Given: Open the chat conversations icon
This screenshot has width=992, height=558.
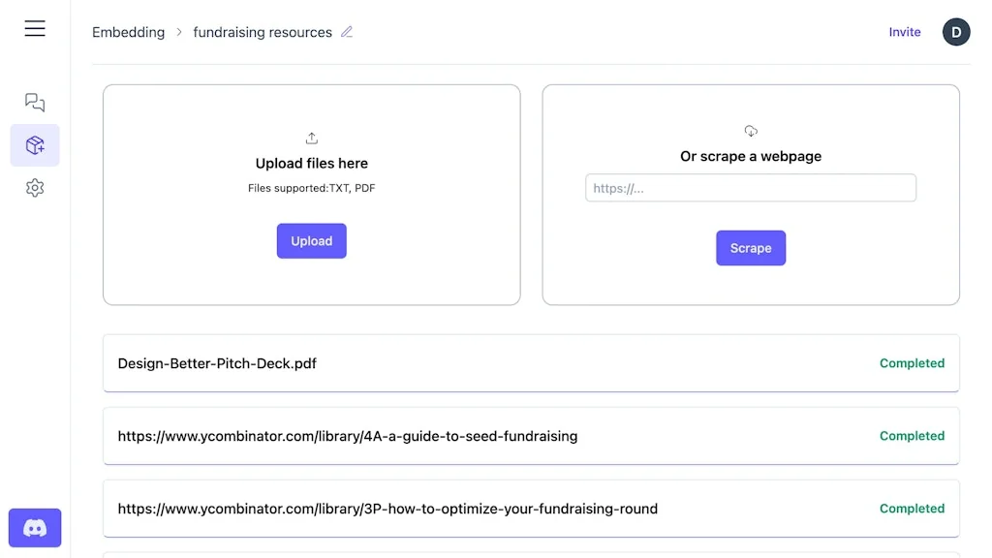Looking at the screenshot, I should pyautogui.click(x=35, y=103).
